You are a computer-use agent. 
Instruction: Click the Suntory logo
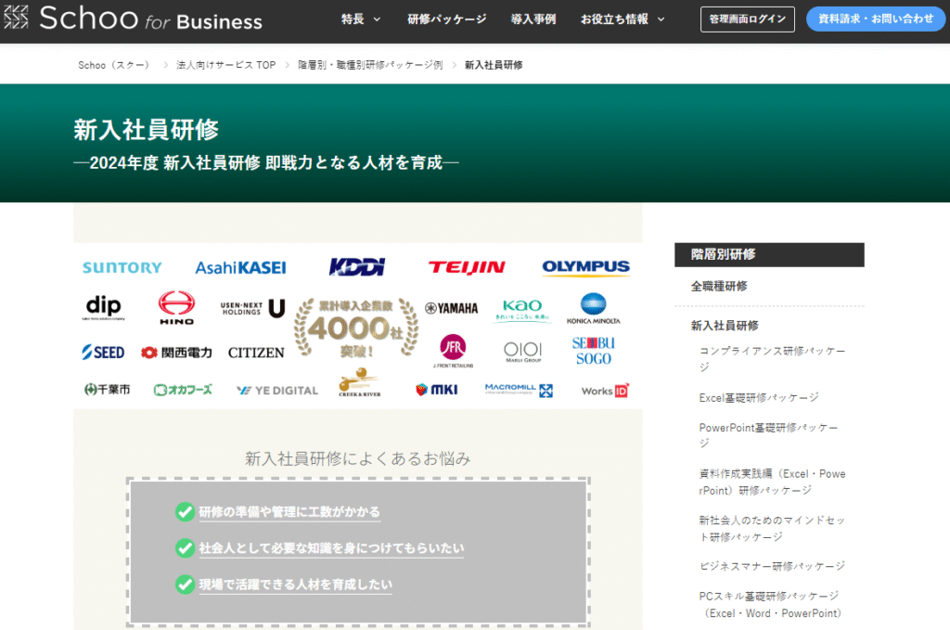pyautogui.click(x=122, y=268)
